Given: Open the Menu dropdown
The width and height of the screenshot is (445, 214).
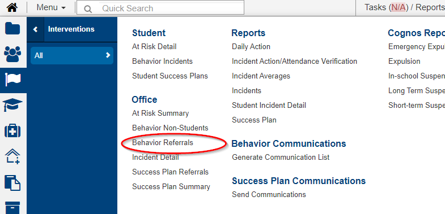Looking at the screenshot, I should [51, 8].
